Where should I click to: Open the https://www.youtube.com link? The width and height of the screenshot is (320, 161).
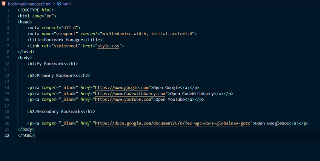pyautogui.click(x=123, y=100)
